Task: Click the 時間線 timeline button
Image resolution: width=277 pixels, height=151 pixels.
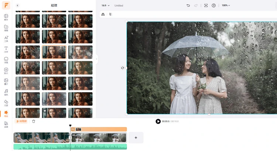Action: [x=21, y=121]
